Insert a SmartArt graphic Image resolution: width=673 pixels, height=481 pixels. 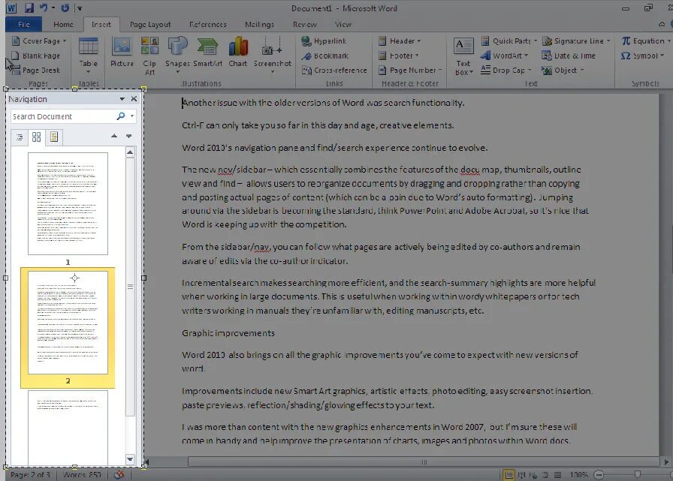coord(208,53)
